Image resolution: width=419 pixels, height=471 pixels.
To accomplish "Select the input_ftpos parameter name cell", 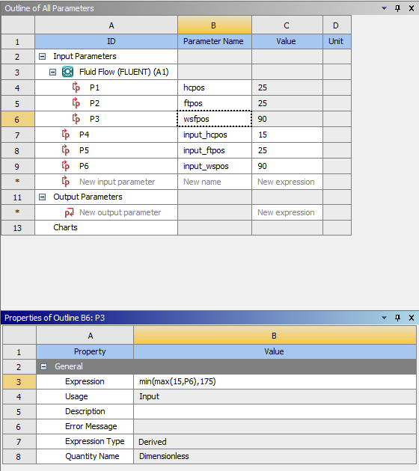I will click(x=215, y=150).
